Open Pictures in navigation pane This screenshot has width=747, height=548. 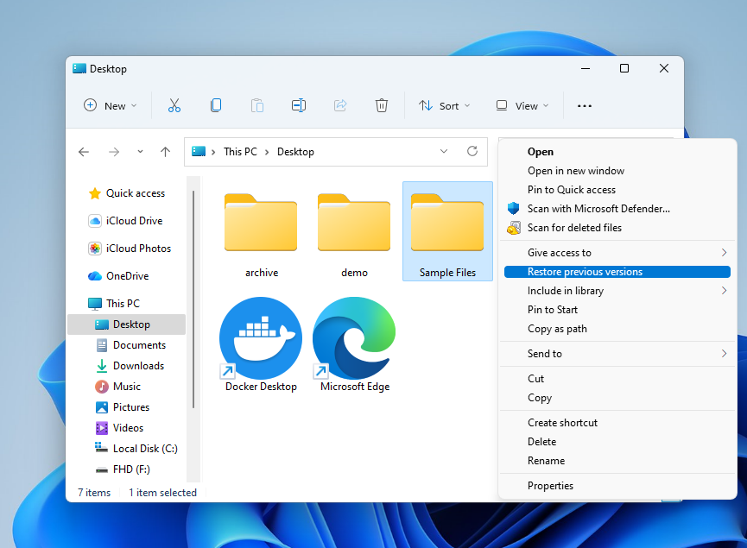[x=123, y=407]
